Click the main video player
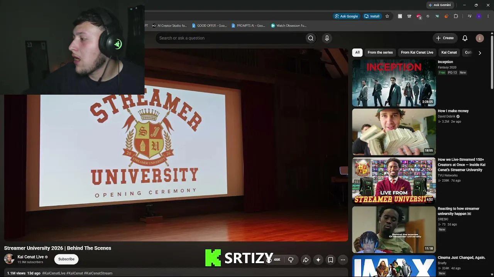The height and width of the screenshot is (277, 494). [x=176, y=145]
